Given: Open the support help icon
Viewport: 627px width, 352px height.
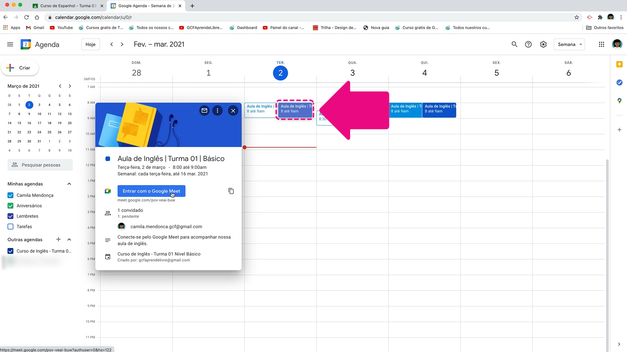Looking at the screenshot, I should 528,44.
